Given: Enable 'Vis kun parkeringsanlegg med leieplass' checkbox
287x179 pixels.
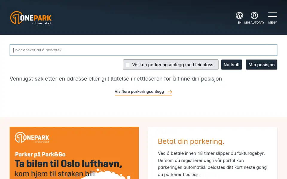Looking at the screenshot, I should (128, 65).
